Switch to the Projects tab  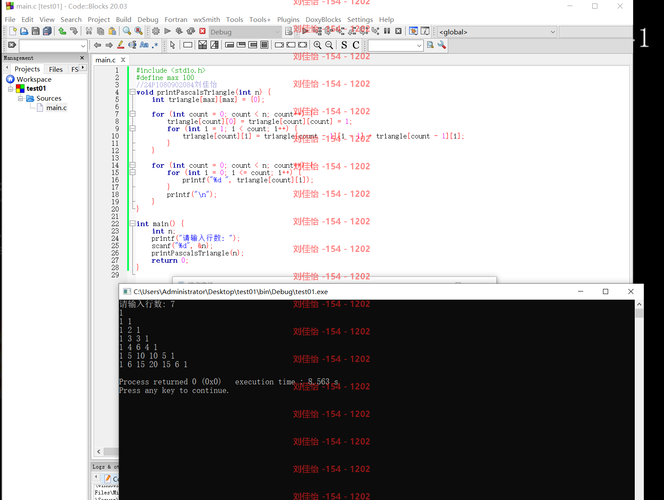click(x=27, y=69)
